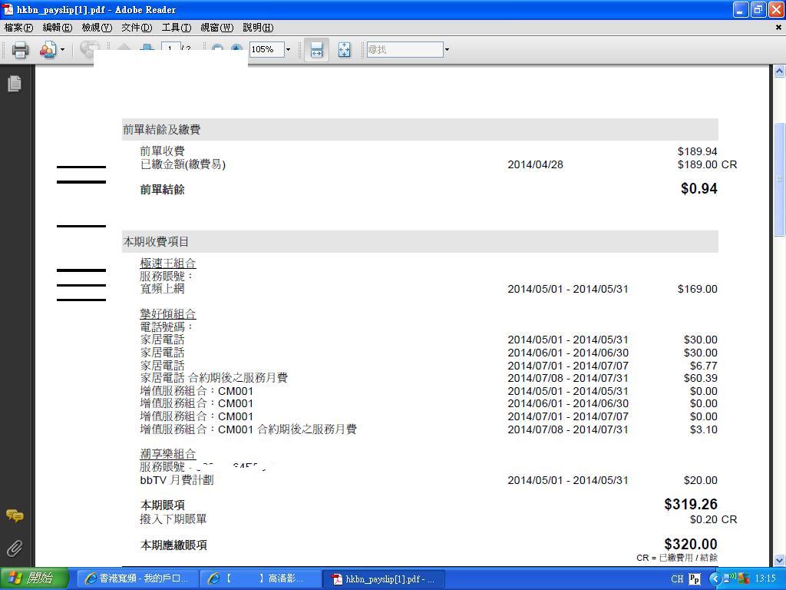Click the Print icon in toolbar
This screenshot has width=786, height=590.
pos(20,50)
